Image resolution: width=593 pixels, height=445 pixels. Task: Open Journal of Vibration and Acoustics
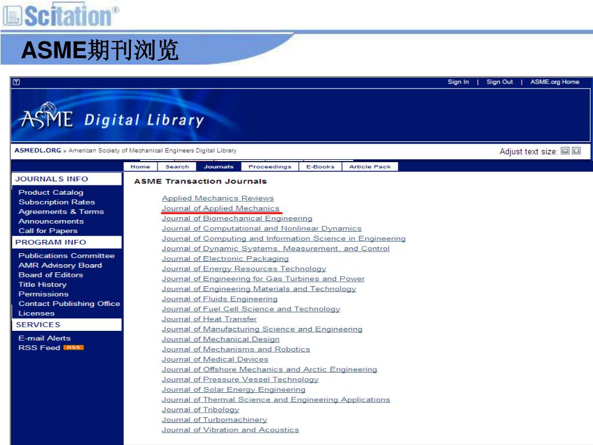230,430
